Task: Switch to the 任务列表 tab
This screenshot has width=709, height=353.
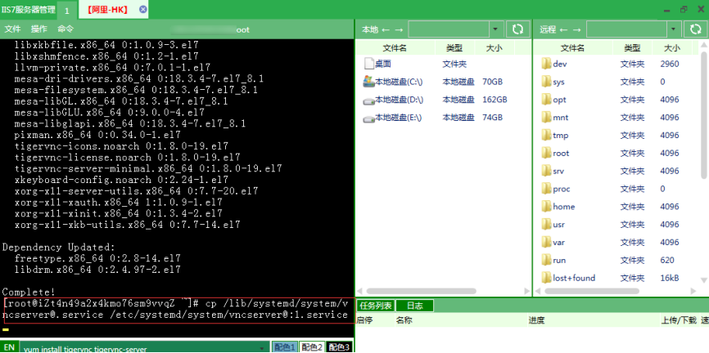Action: pyautogui.click(x=376, y=306)
